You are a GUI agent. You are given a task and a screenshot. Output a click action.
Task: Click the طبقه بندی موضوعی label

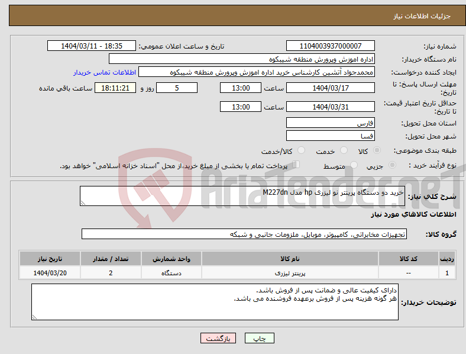coord(425,151)
